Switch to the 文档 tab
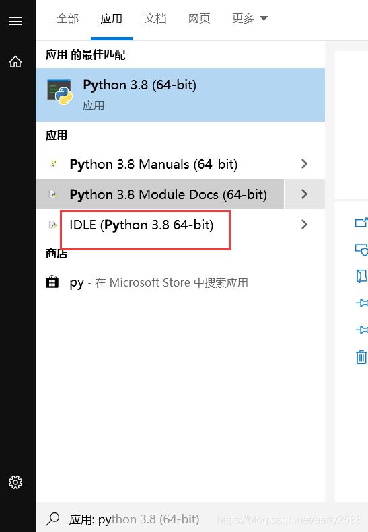Screen dimensions: 368x532 [x=155, y=18]
